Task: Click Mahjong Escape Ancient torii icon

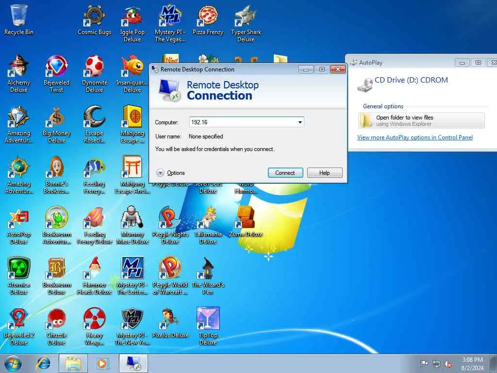Action: pos(132,175)
